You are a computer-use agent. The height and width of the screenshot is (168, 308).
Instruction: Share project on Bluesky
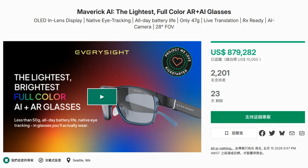(282, 133)
